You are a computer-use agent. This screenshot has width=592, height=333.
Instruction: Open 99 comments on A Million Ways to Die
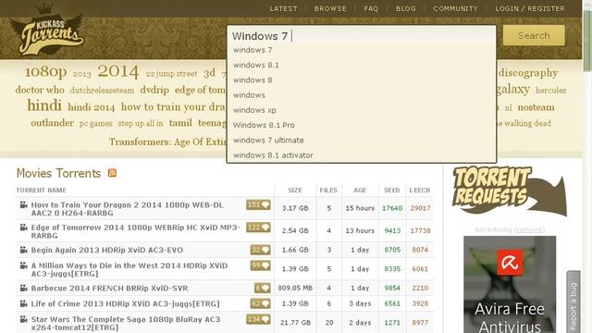click(261, 265)
